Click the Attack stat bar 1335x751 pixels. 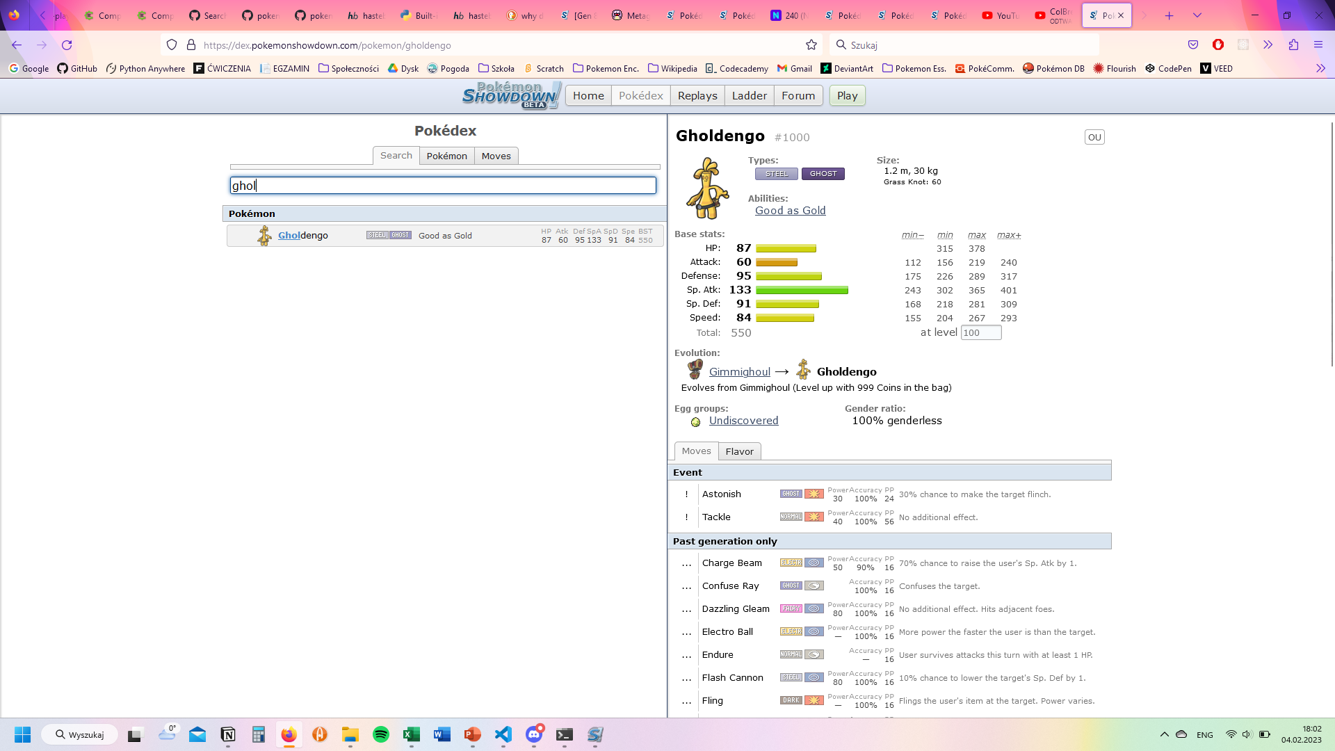click(777, 262)
